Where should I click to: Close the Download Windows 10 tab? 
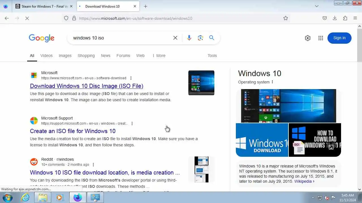click(135, 6)
